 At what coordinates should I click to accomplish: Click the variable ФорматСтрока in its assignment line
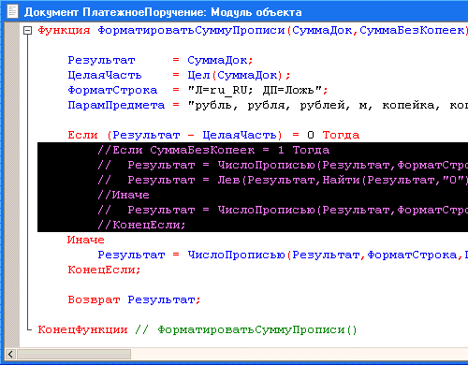112,90
